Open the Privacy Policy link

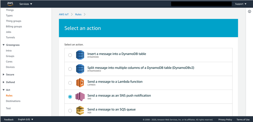point(225,119)
